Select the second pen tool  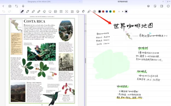pos(28,12)
